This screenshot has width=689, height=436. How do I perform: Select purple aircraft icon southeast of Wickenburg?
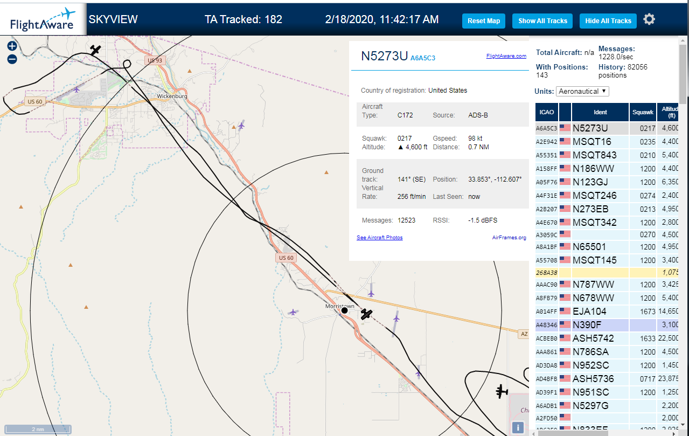(x=241, y=126)
